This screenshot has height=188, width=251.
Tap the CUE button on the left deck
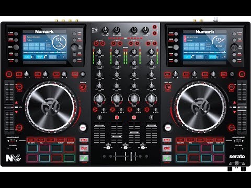[x=84, y=148]
